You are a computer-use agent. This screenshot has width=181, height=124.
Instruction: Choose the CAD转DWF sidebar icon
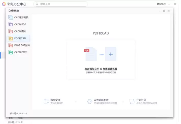click(11, 52)
